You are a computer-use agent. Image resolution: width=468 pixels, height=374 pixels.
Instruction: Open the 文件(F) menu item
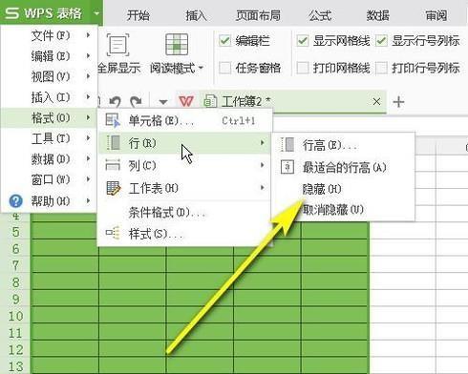(x=50, y=35)
